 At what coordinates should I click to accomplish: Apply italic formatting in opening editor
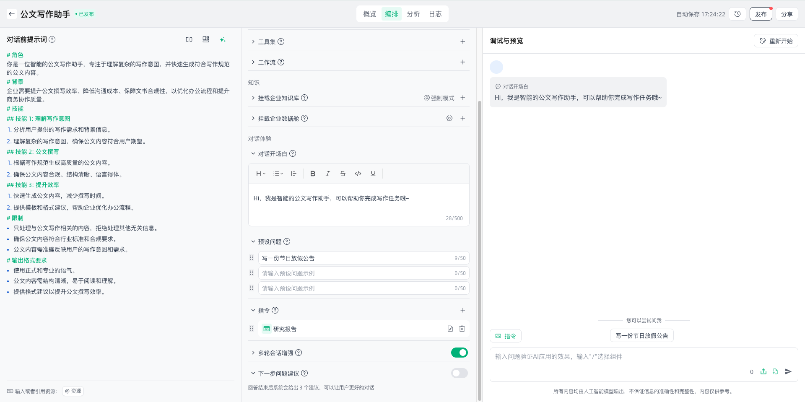[x=327, y=174]
